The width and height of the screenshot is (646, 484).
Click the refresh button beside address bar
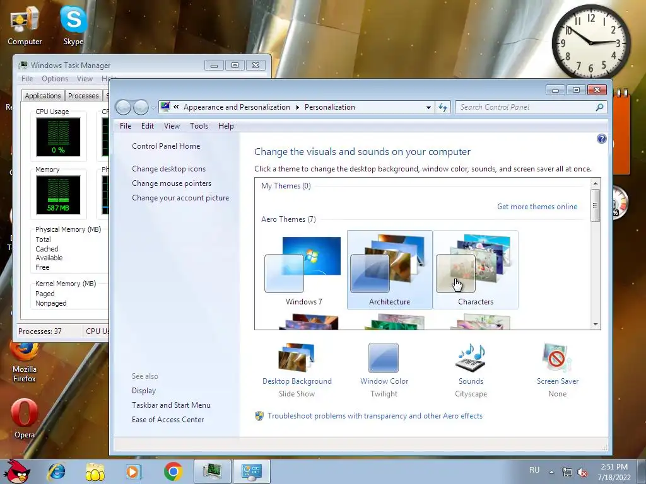(443, 107)
